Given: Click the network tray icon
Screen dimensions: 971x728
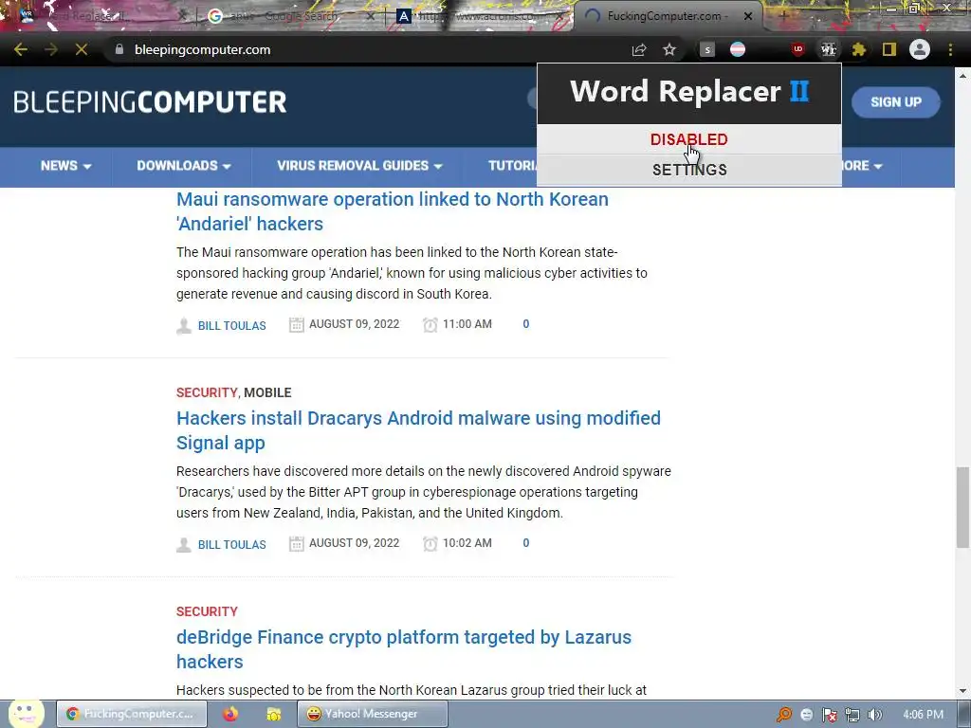Looking at the screenshot, I should 852,715.
